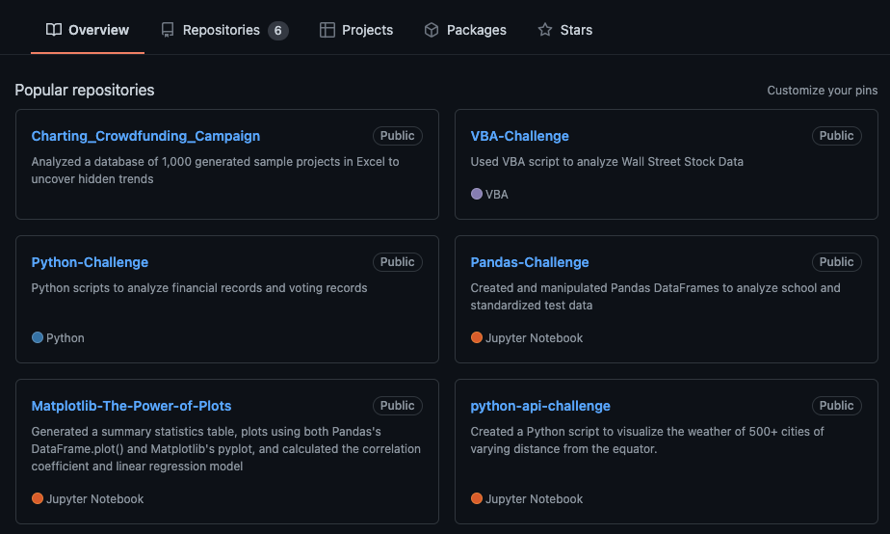Click the blue Python language dot
This screenshot has height=534, width=890.
coord(38,337)
